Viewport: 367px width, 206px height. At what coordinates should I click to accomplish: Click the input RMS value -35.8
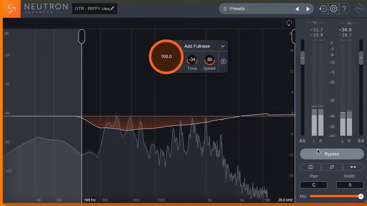[316, 35]
